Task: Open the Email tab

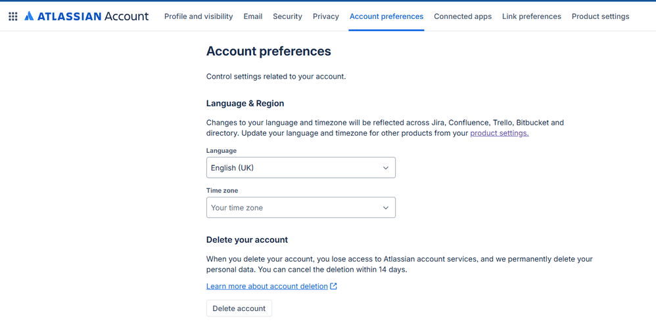Action: click(x=253, y=16)
